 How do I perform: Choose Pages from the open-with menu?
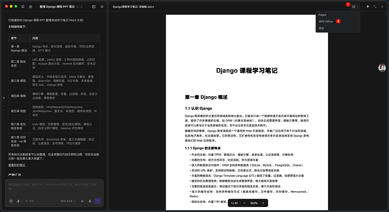[x=338, y=15]
